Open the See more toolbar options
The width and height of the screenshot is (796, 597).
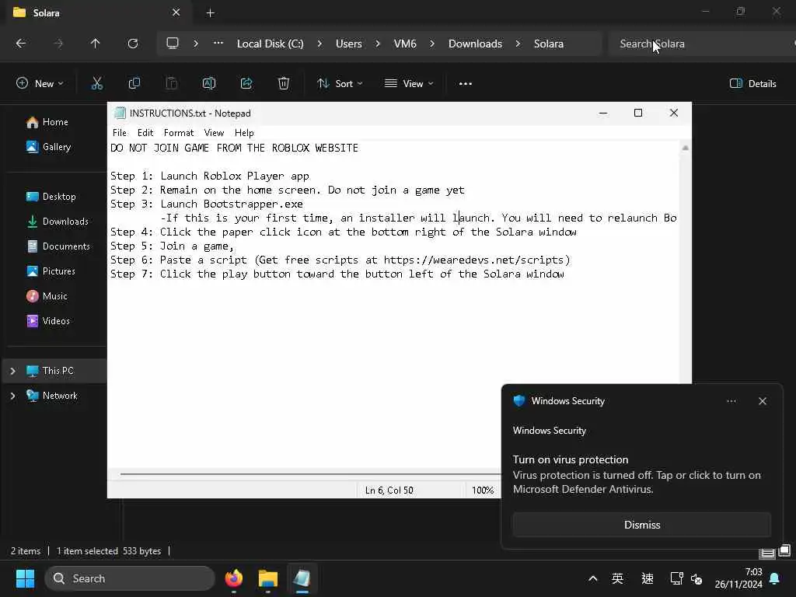point(465,84)
